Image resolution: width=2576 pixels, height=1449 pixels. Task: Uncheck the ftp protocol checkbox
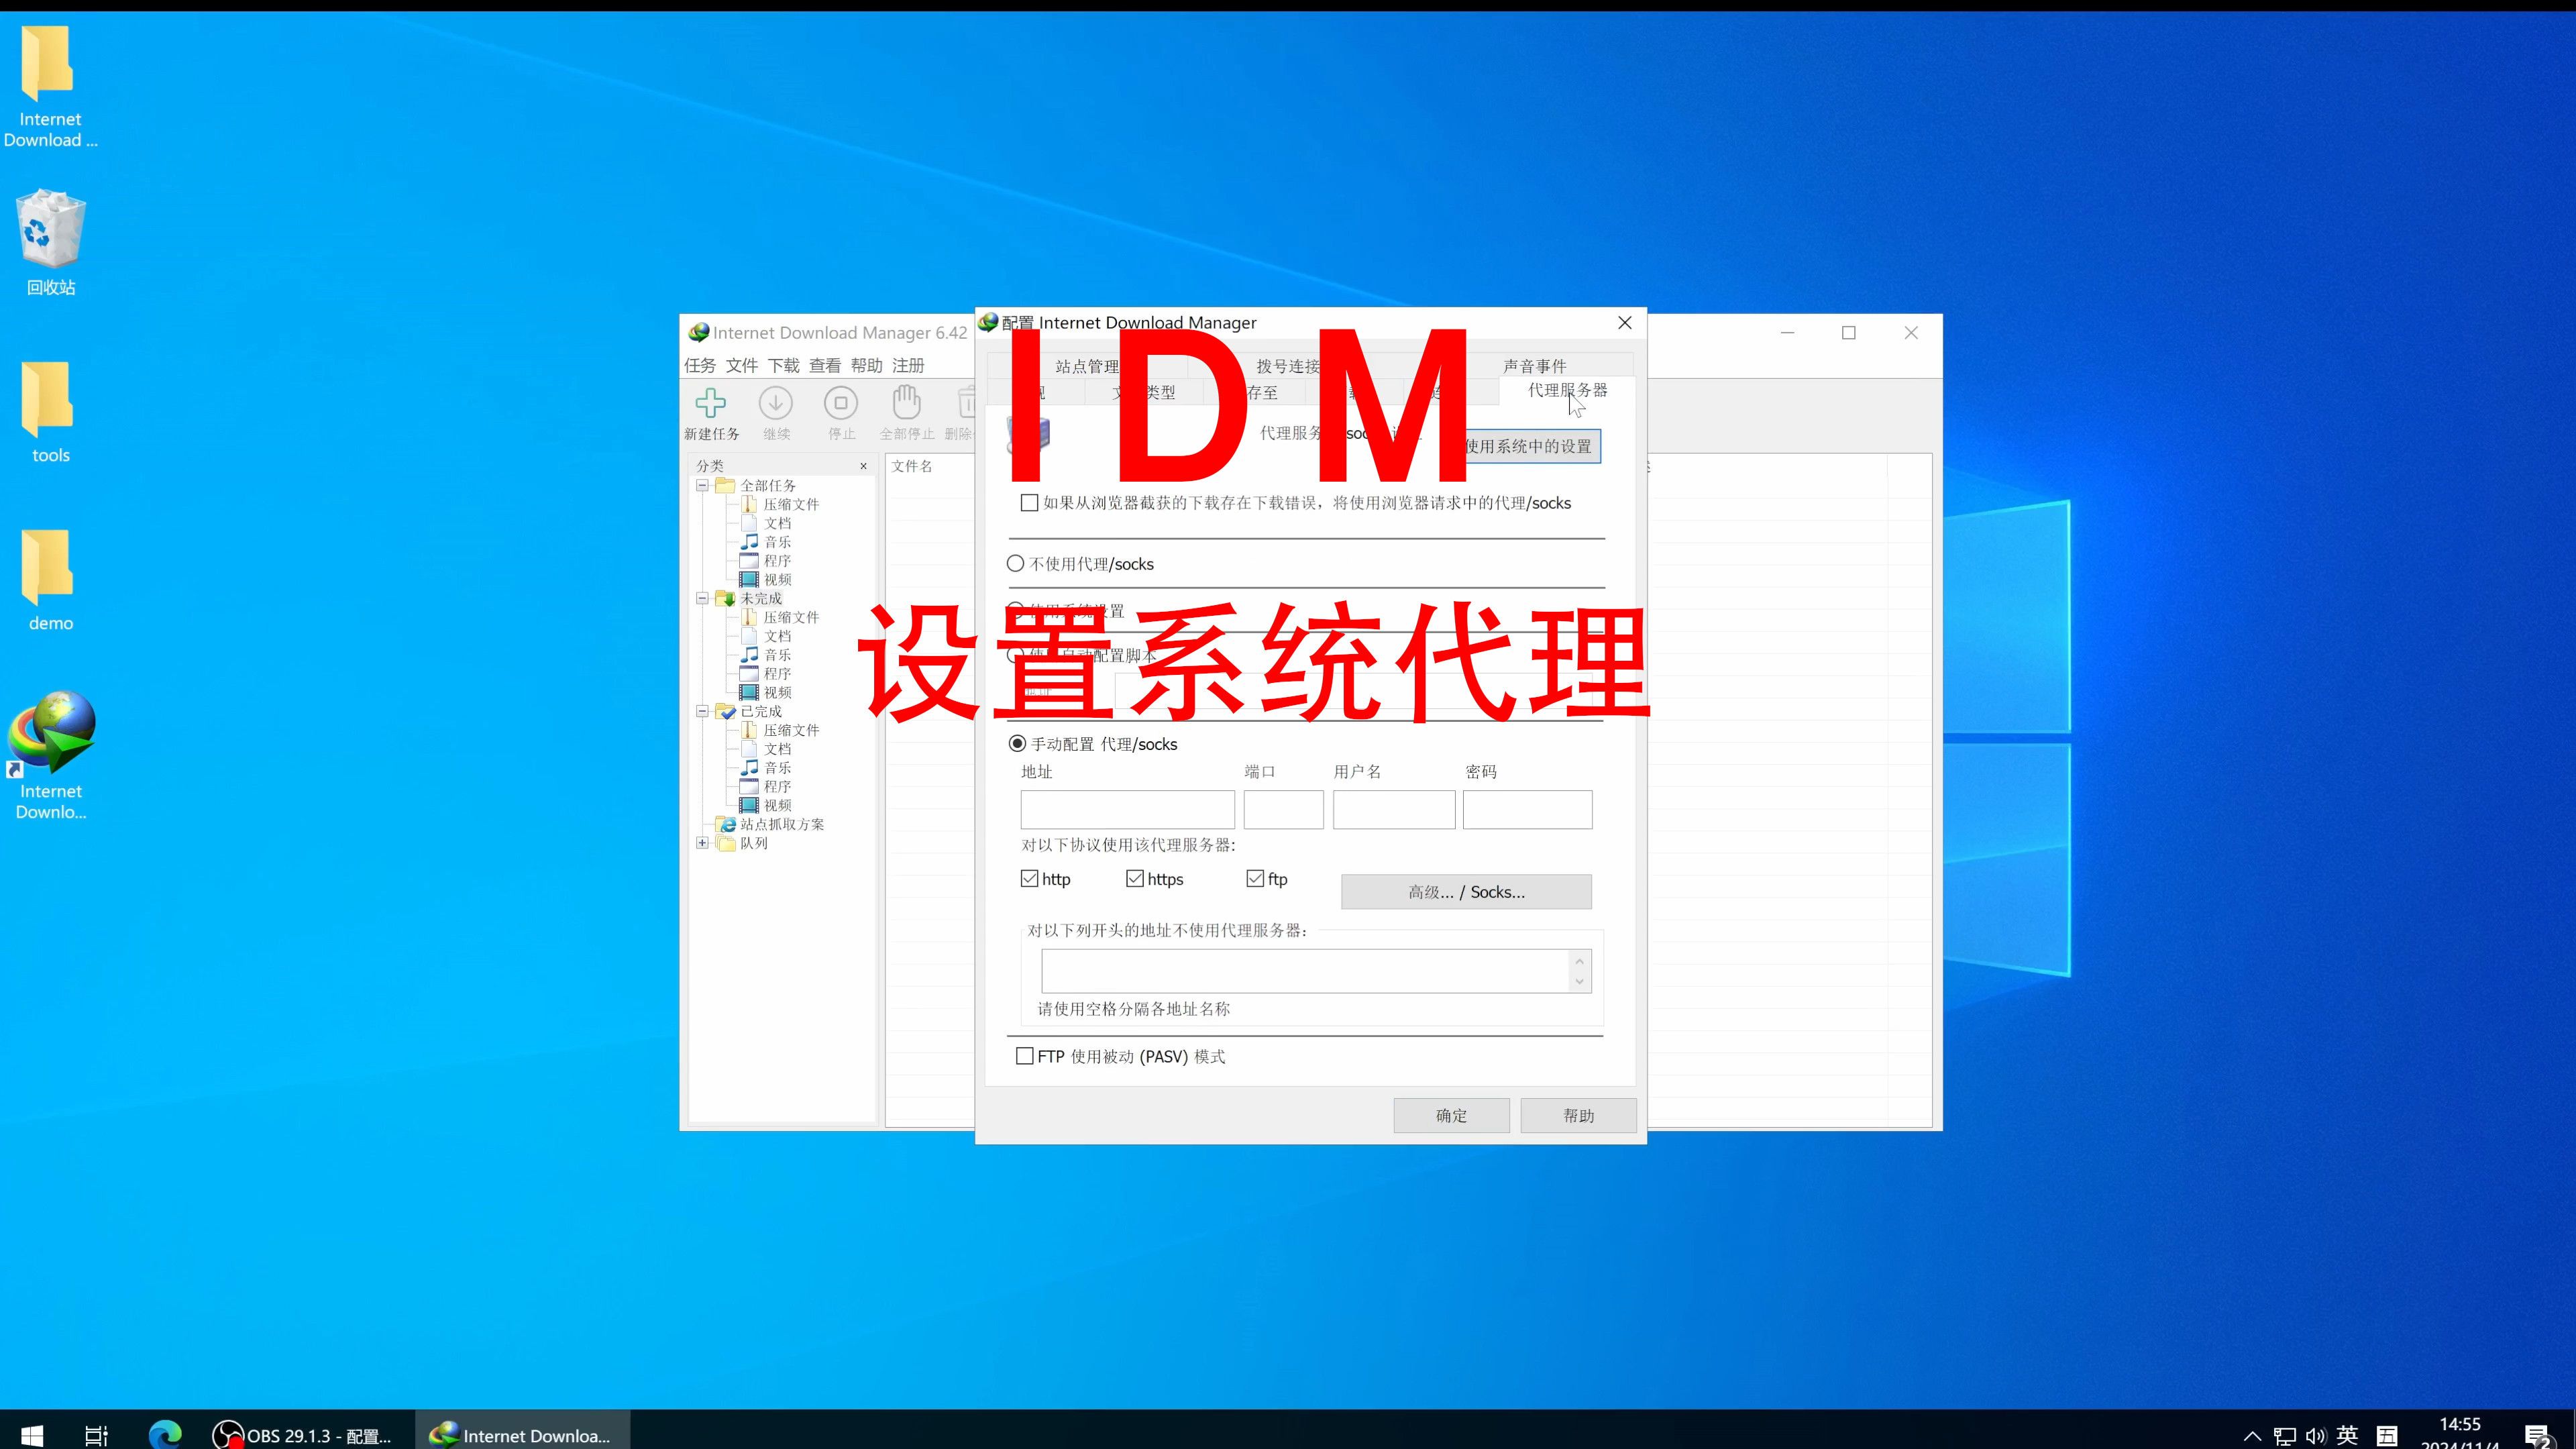coord(1255,879)
